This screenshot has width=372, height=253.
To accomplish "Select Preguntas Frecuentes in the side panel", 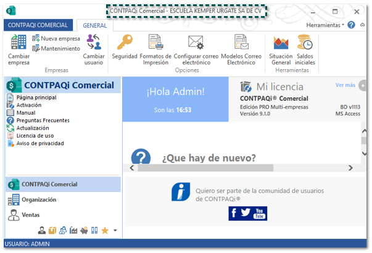I will pos(43,120).
